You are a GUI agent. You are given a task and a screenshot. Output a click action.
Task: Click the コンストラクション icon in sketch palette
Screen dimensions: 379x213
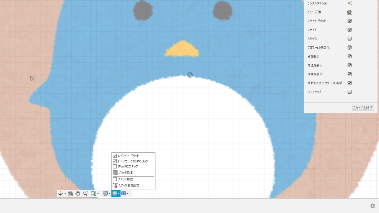[x=350, y=3]
